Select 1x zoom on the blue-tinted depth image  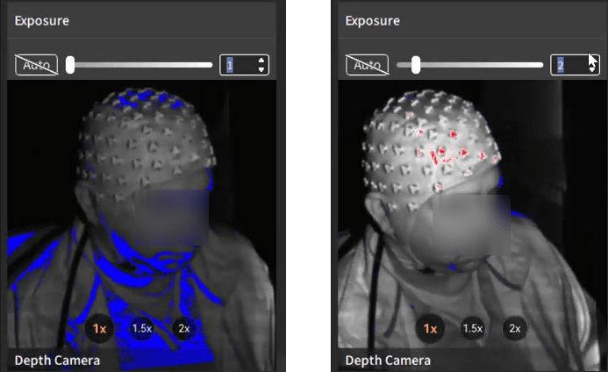click(100, 328)
